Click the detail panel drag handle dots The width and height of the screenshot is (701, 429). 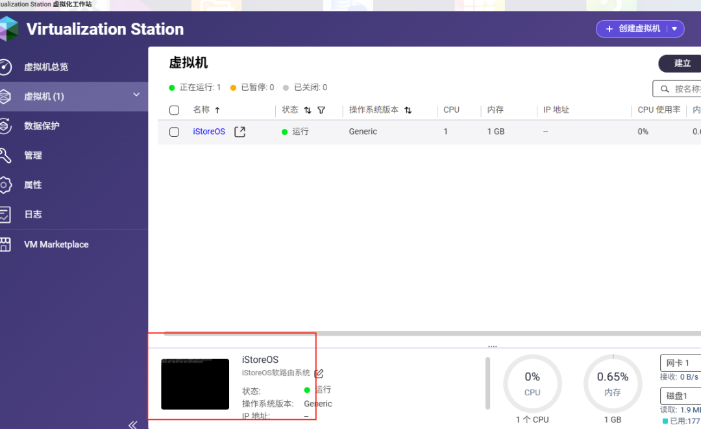click(x=492, y=347)
